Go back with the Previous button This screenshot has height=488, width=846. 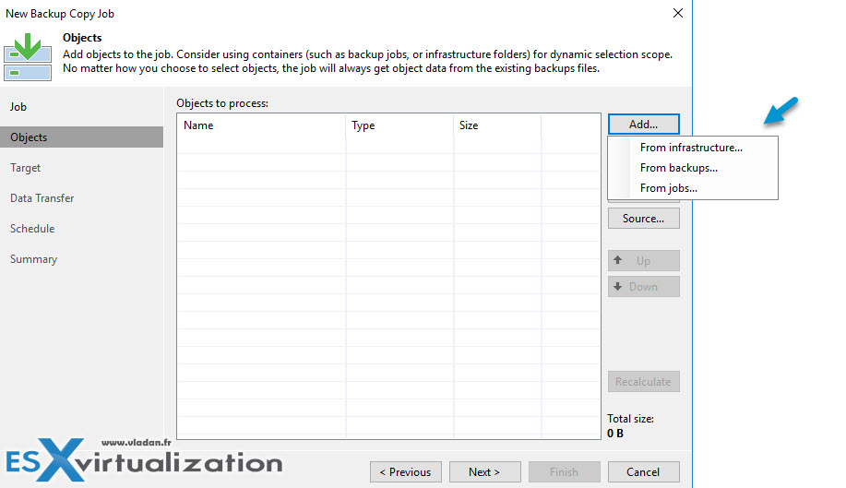405,472
